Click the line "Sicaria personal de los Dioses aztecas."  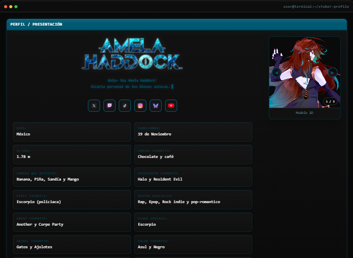(131, 86)
